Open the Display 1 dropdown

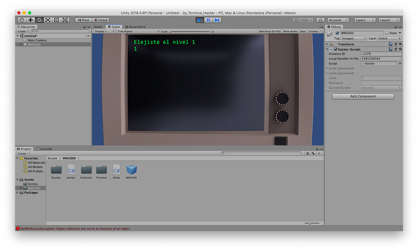tap(104, 31)
